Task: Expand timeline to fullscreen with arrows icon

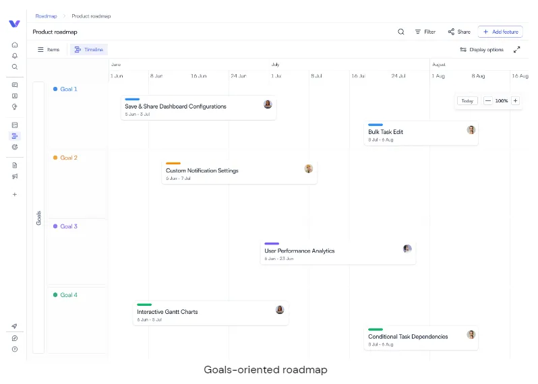Action: click(x=516, y=50)
